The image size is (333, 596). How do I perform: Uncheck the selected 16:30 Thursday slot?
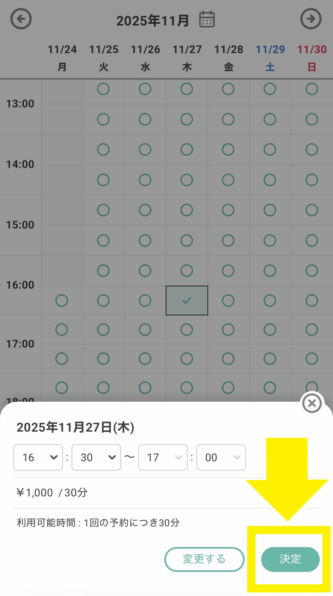point(187,300)
